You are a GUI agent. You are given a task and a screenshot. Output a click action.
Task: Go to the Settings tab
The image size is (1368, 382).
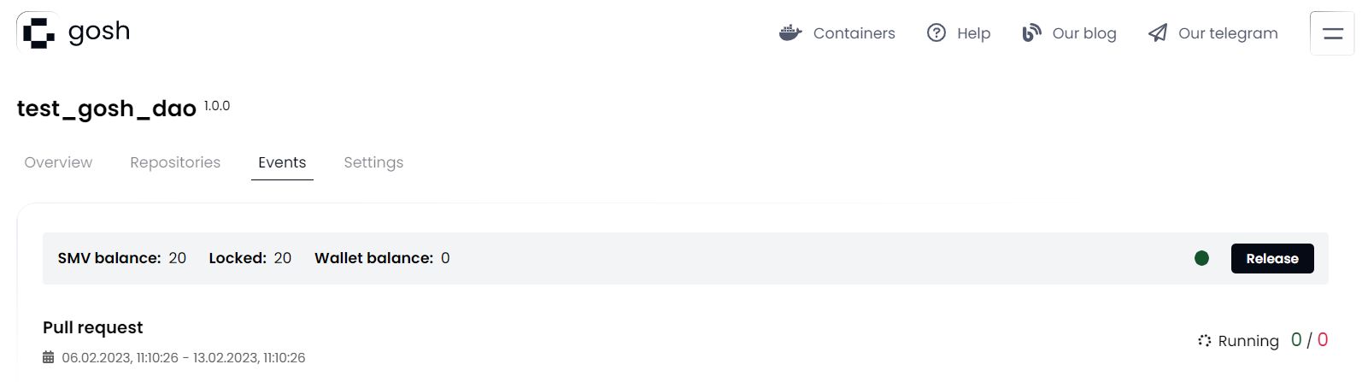coord(373,162)
